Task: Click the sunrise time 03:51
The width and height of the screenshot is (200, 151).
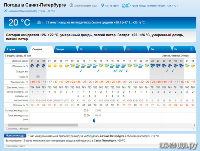Action: (x=86, y=110)
